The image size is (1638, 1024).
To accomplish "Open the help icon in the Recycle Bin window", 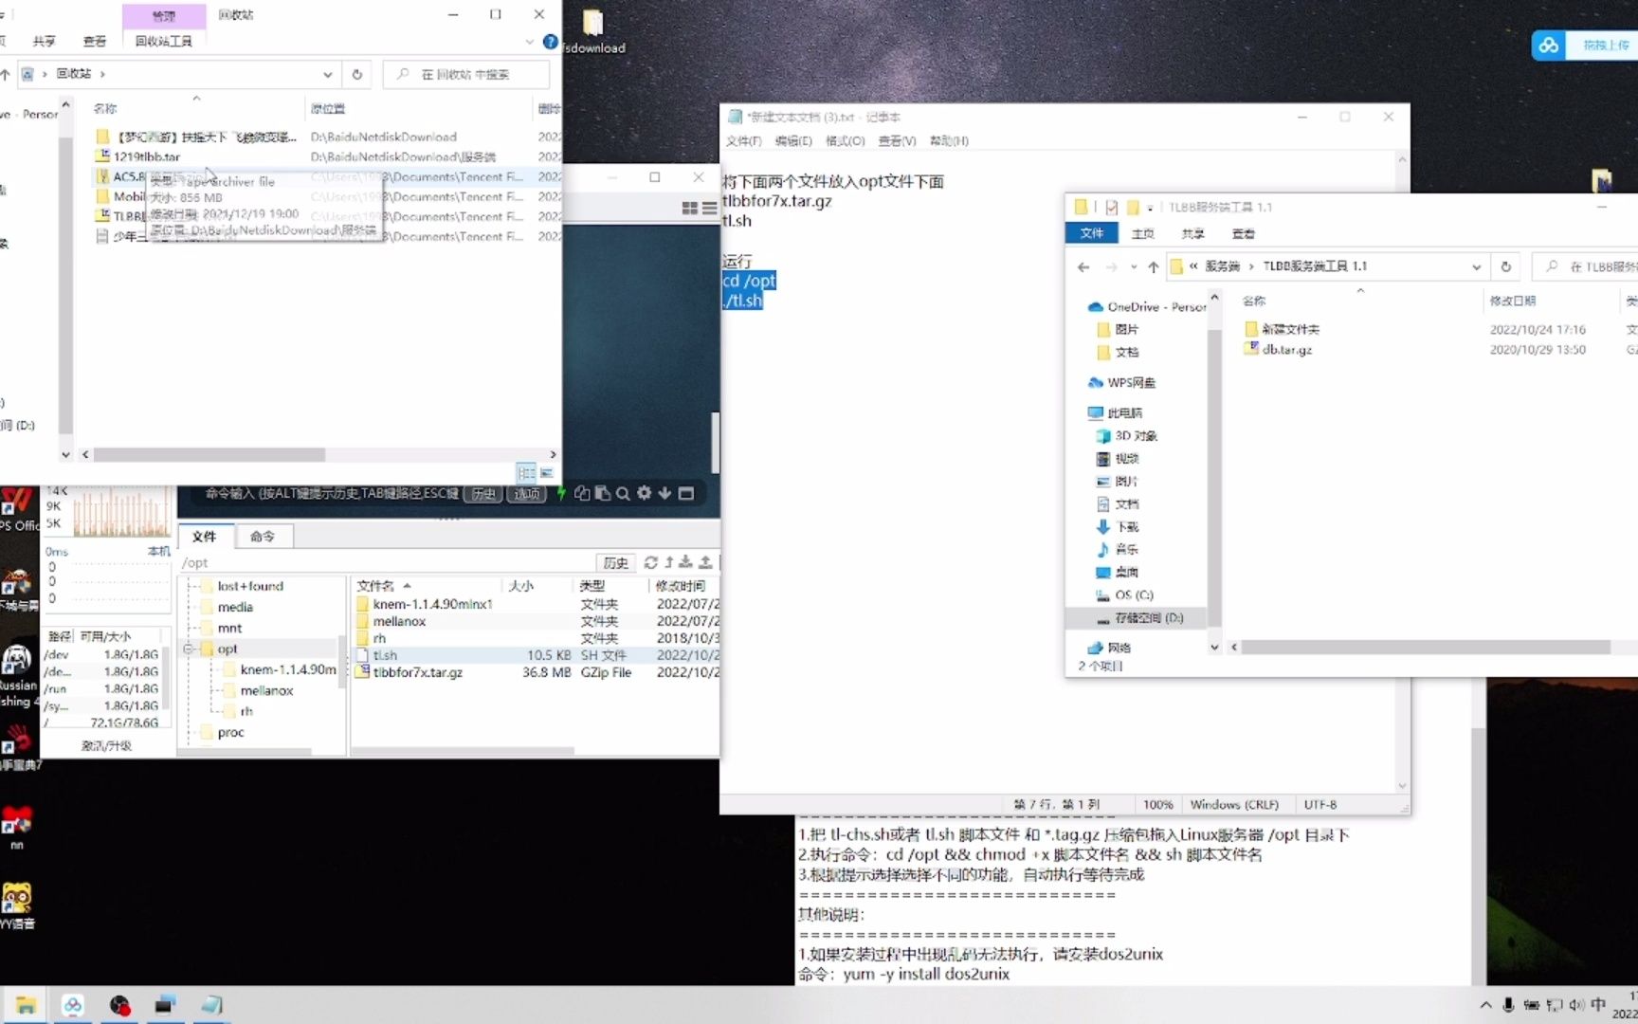I will point(550,42).
